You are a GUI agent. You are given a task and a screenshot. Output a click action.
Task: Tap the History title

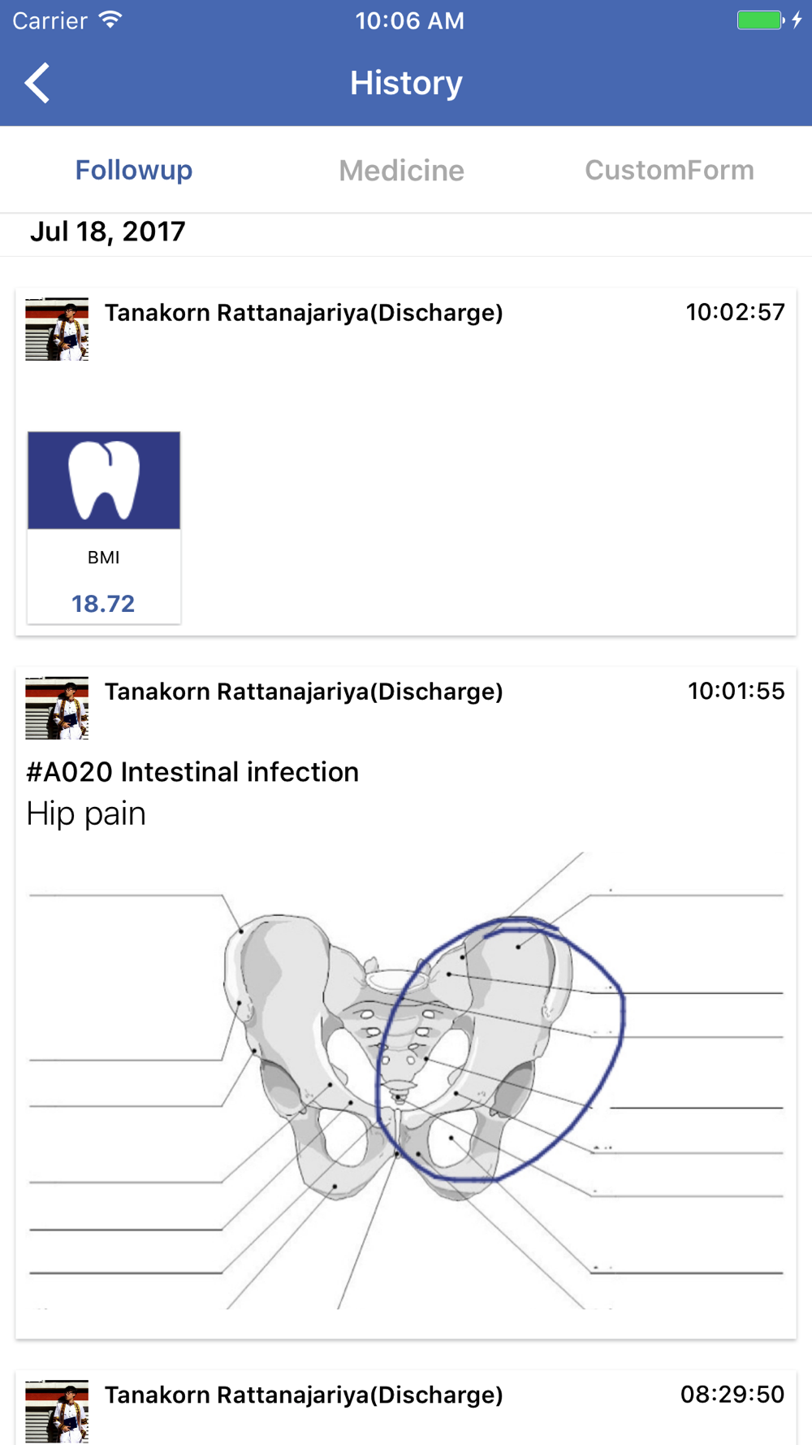(406, 83)
